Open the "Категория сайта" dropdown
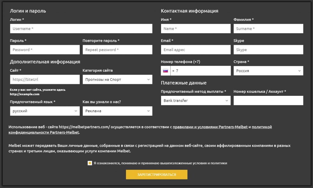The image size is (313, 188). click(117, 79)
